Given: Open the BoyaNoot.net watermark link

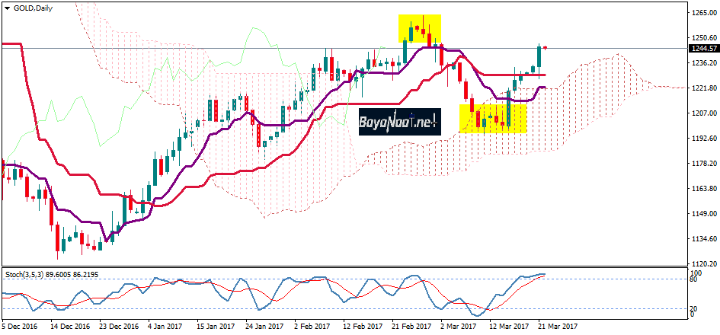Looking at the screenshot, I should coord(401,120).
